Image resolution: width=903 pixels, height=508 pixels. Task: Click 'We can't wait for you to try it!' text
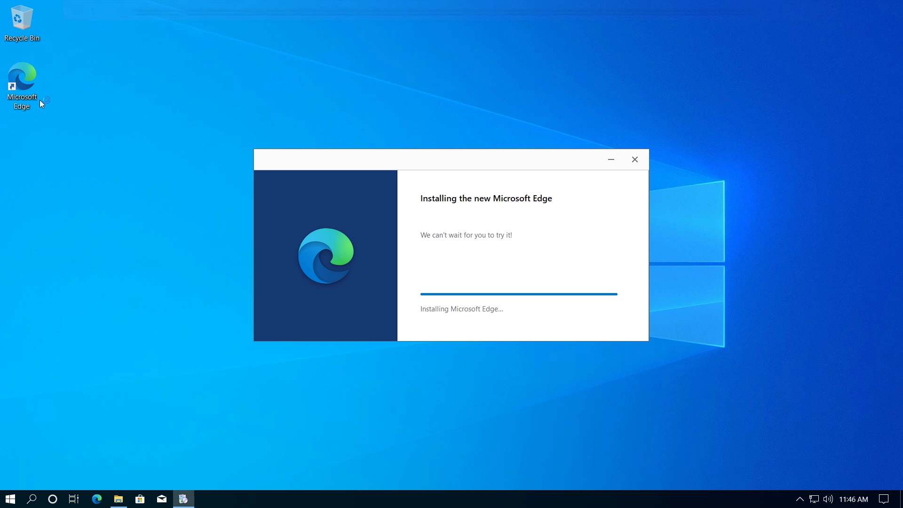click(466, 235)
